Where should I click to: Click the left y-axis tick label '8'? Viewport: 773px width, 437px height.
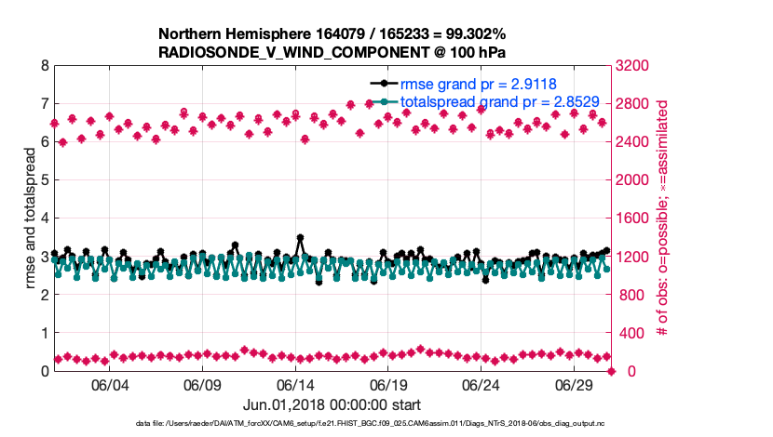click(x=45, y=65)
